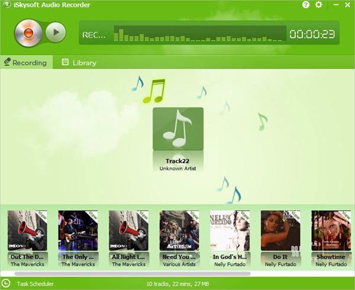This screenshot has width=355, height=290.
Task: Click The Mavericks under The Only ...
Action: point(78,264)
